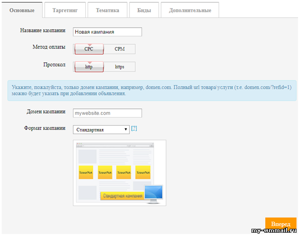Click the Название кампании label
Screen dimensions: 299x235
(x=43, y=30)
